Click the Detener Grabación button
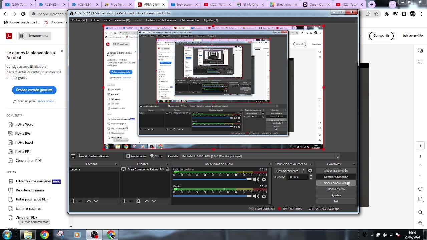The image size is (427, 240). [336, 177]
